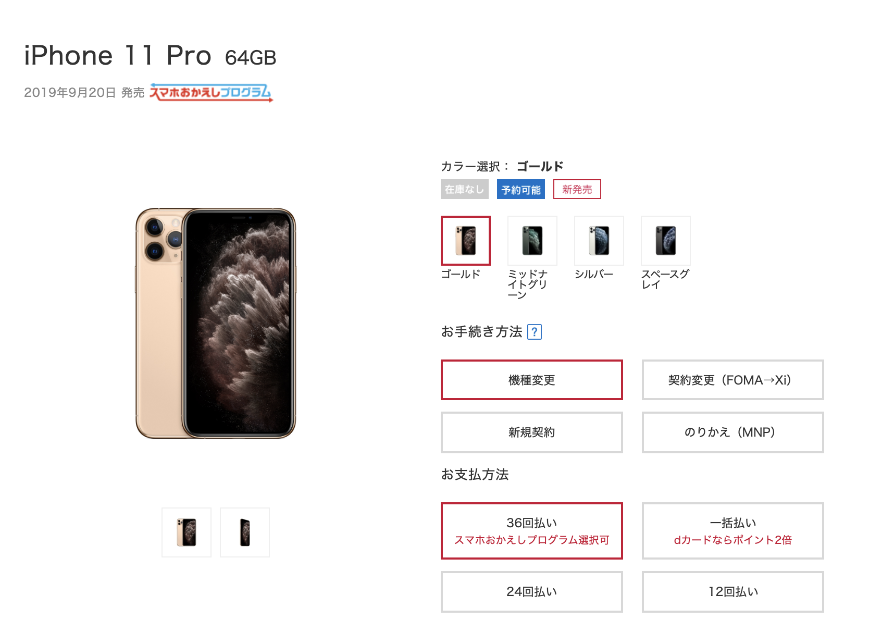Choose 新規契約 procedure option
Viewport: 869px width, 620px height.
(x=532, y=432)
